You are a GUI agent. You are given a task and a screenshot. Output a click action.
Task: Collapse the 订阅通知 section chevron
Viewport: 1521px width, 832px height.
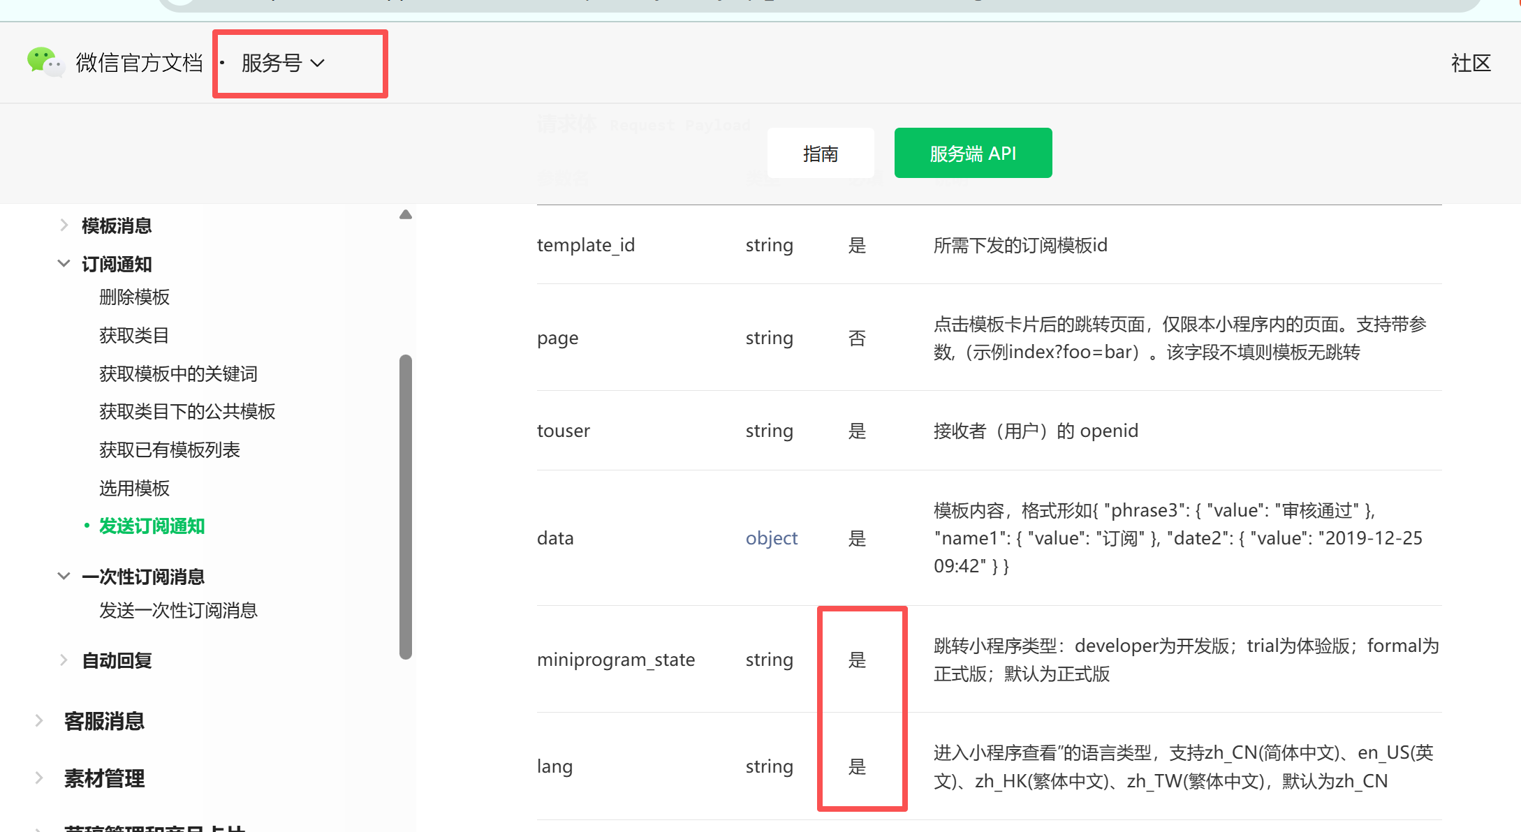tap(64, 264)
